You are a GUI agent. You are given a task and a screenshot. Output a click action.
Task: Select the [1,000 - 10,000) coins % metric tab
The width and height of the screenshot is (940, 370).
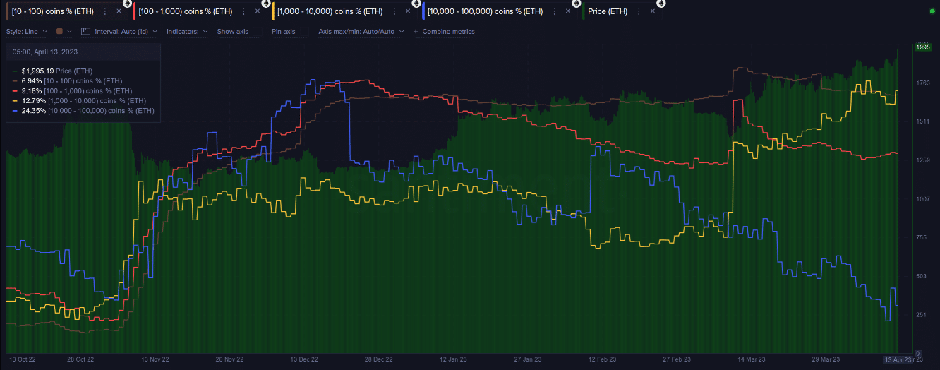(327, 11)
